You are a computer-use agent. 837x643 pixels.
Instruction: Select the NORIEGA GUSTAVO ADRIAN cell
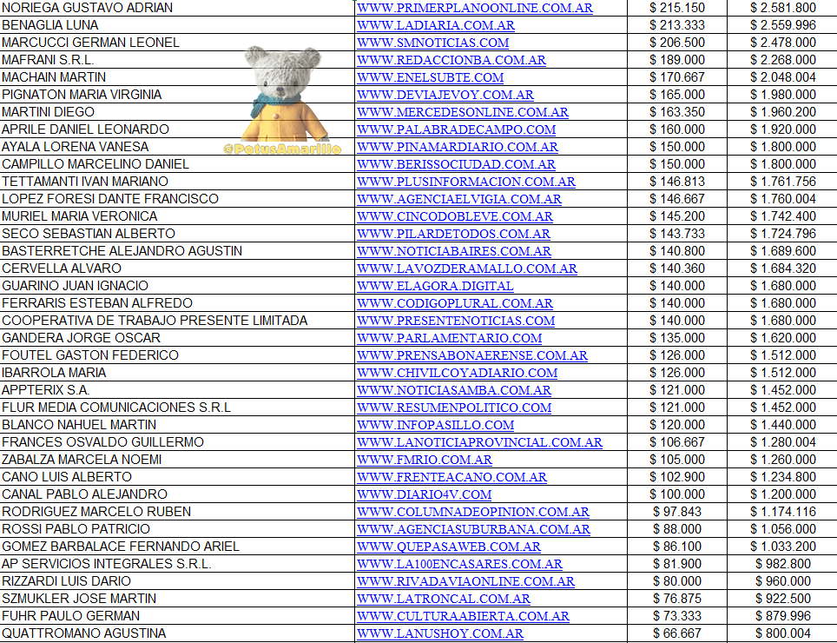tap(177, 8)
